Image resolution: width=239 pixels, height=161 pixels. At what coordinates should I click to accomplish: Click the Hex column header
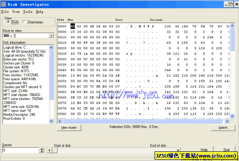click(70, 20)
